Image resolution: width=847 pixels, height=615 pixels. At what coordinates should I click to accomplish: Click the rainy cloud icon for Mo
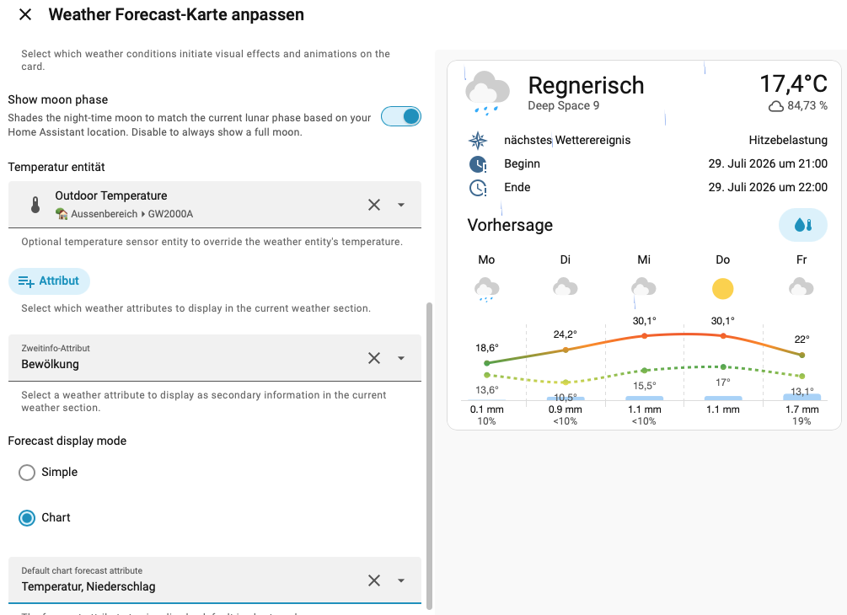(x=486, y=290)
